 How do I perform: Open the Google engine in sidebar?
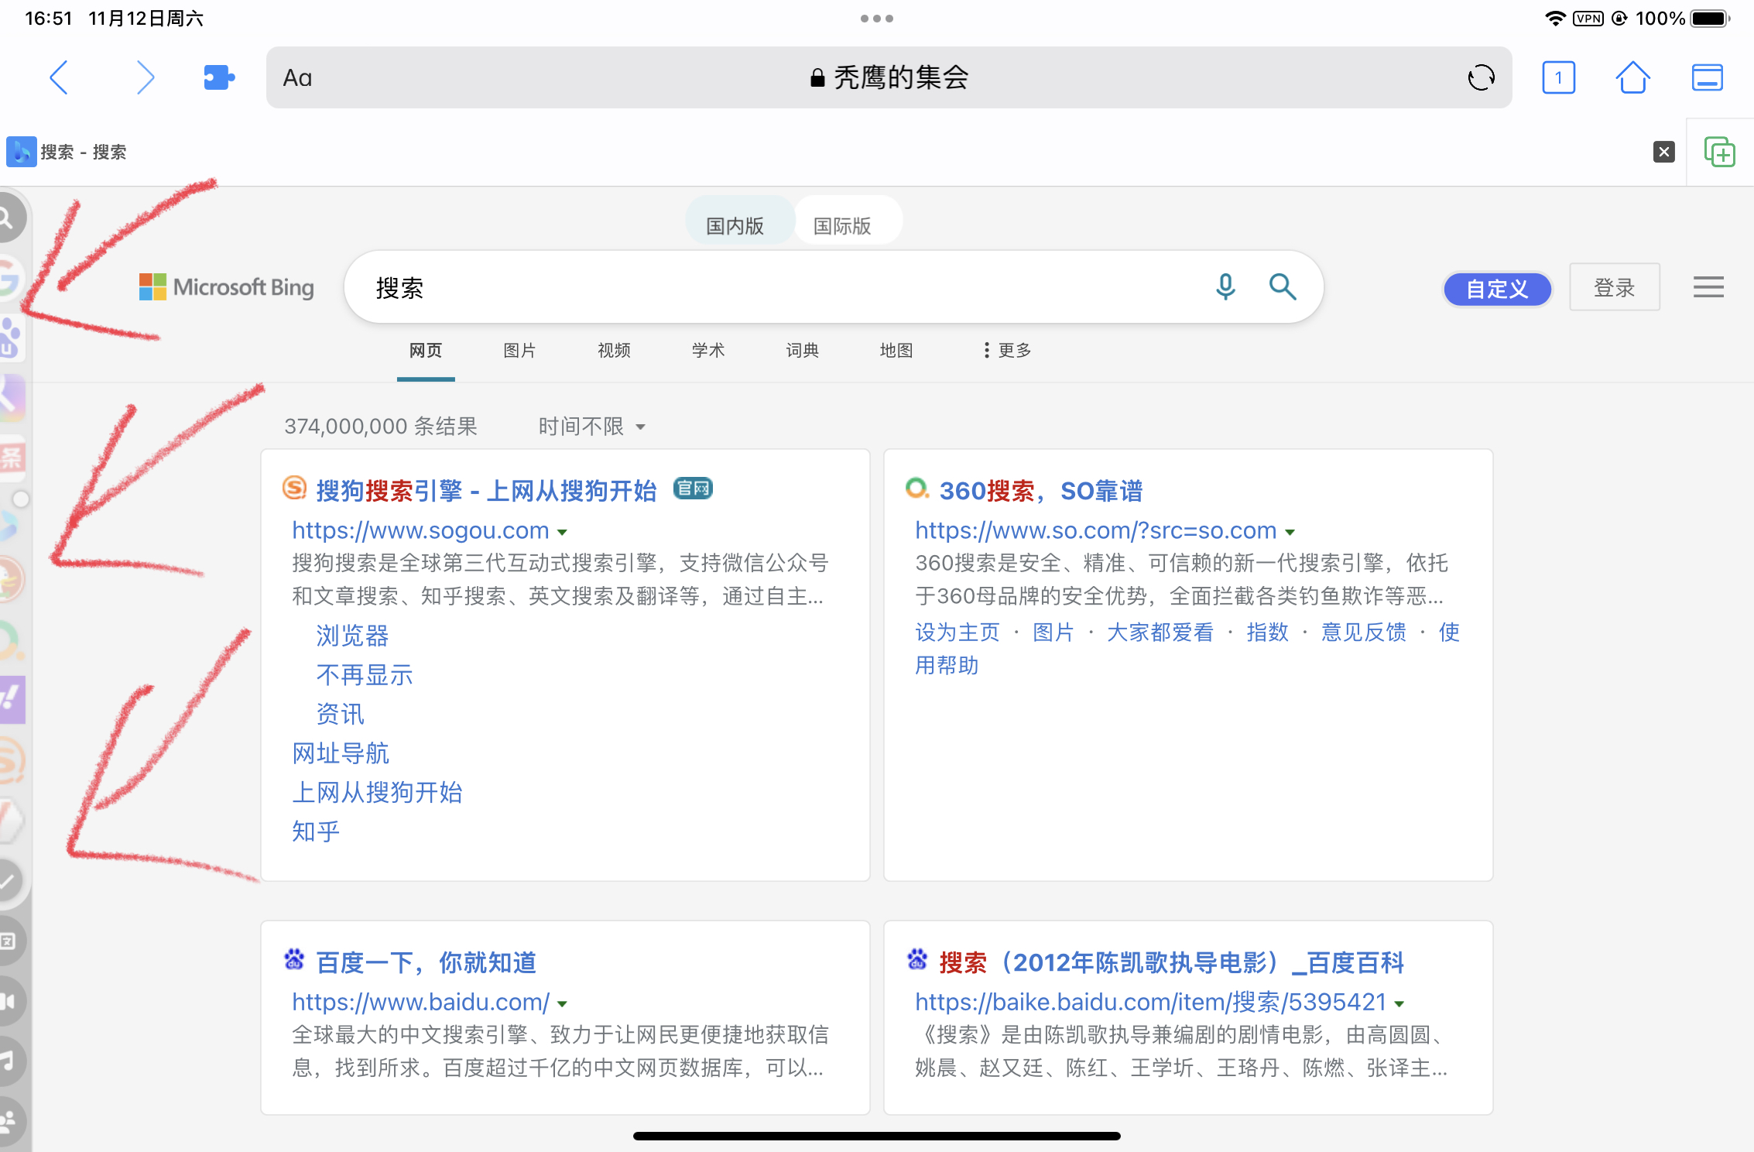(x=9, y=279)
